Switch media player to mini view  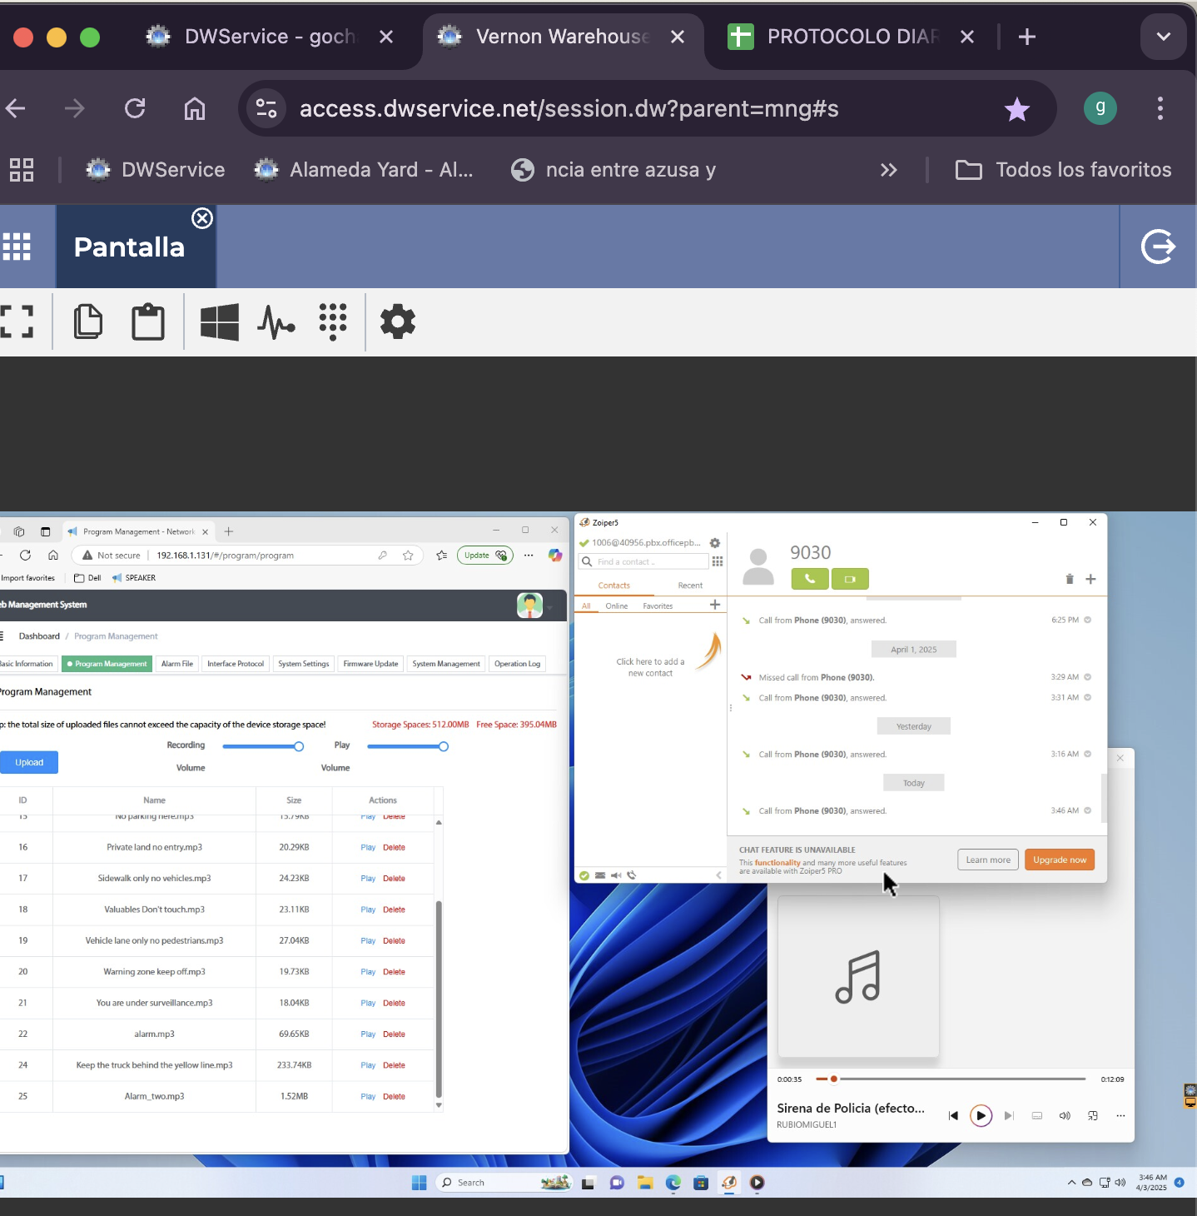[x=1093, y=1115]
